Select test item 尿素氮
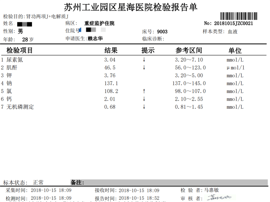This screenshot has width=270, height=202. coord(15,60)
